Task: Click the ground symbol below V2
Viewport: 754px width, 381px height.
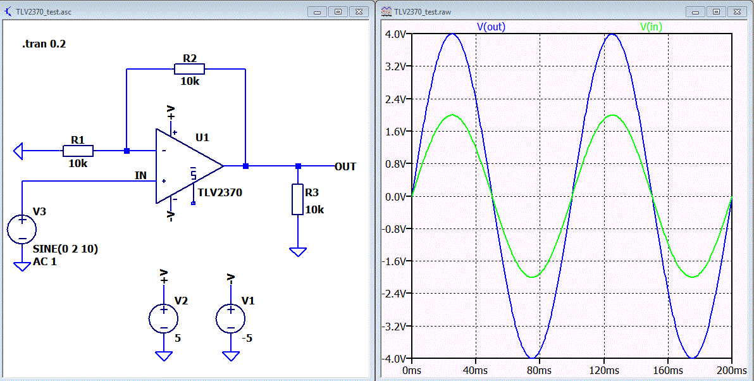Action: pos(163,356)
